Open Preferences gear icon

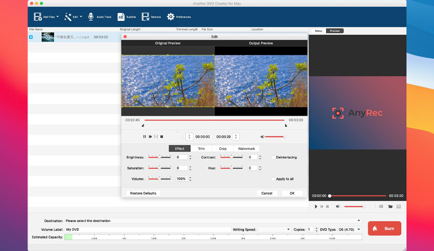(171, 17)
